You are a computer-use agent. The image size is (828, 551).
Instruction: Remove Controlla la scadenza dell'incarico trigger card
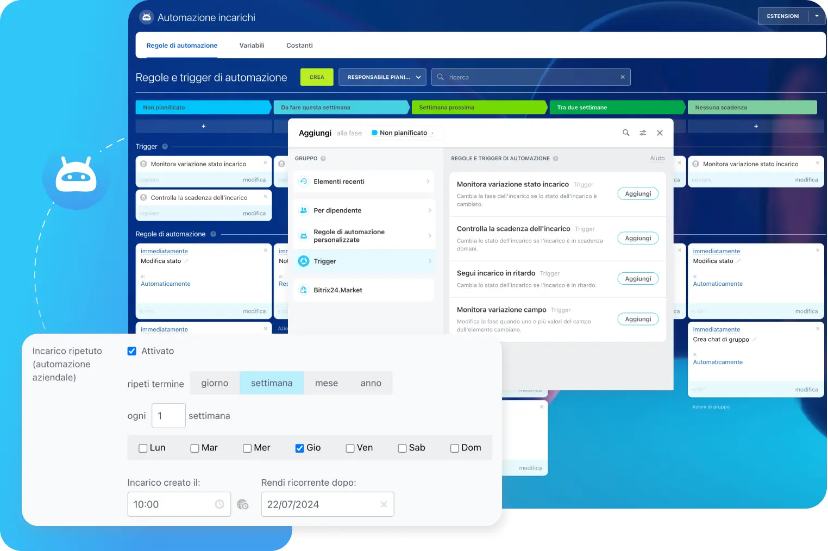(x=265, y=196)
